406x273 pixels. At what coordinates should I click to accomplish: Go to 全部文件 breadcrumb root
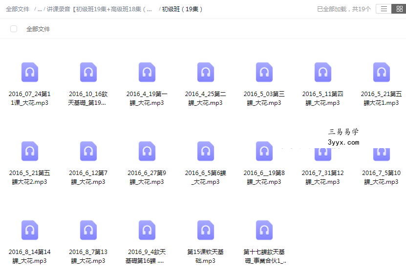[x=18, y=9]
